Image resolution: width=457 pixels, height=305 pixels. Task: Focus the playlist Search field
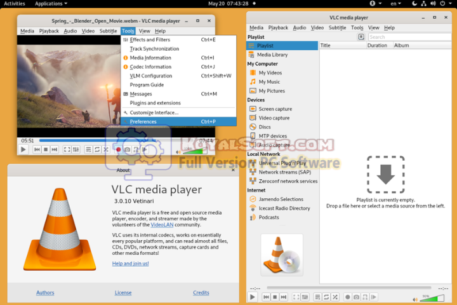click(409, 37)
